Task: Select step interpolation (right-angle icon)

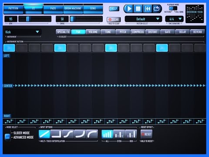Action: (56, 134)
